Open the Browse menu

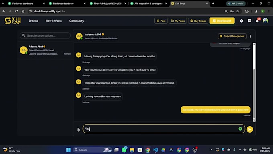pyautogui.click(x=33, y=21)
